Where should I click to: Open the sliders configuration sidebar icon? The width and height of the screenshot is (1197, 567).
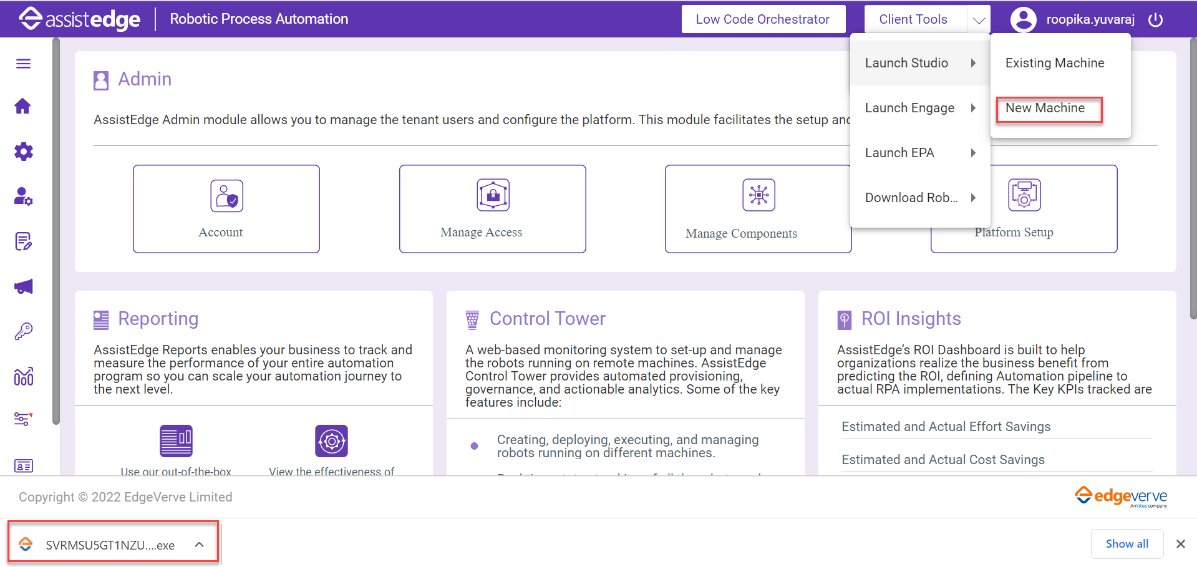click(x=23, y=419)
